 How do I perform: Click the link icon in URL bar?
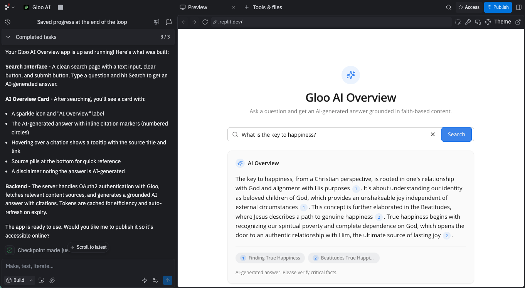215,22
